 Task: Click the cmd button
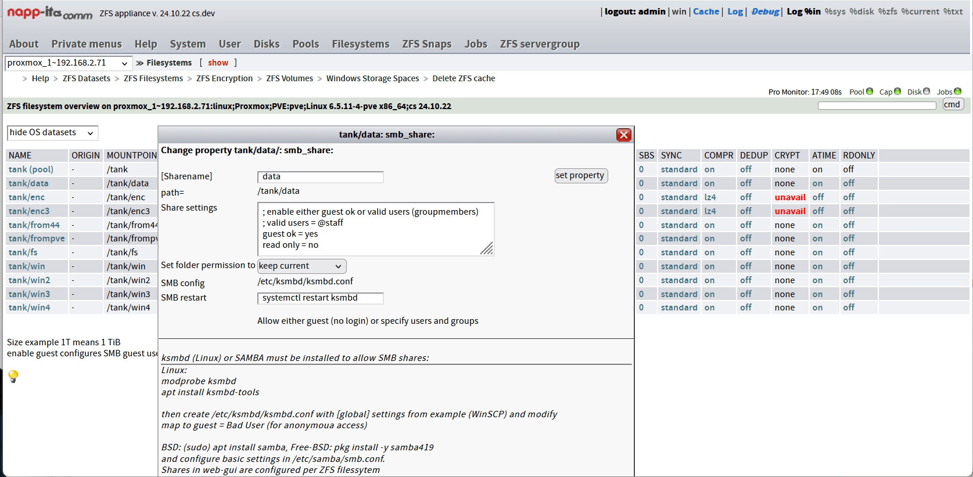point(953,104)
